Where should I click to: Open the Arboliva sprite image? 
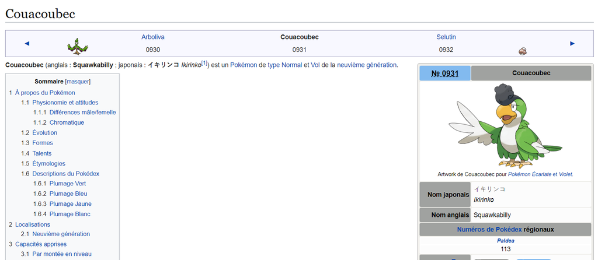(78, 47)
